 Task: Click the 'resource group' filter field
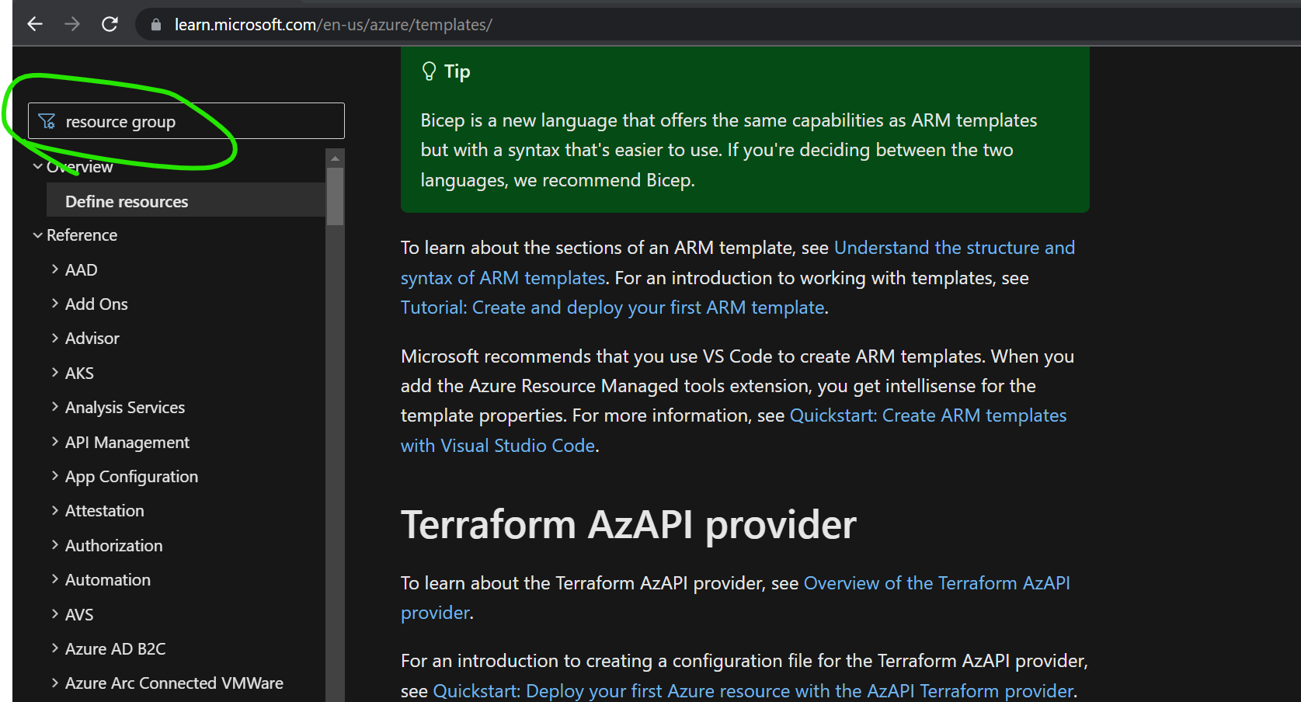(x=186, y=121)
